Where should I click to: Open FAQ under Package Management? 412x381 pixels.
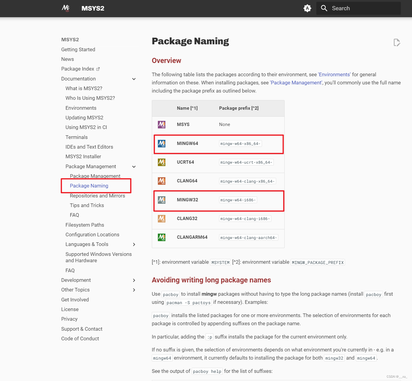[75, 215]
